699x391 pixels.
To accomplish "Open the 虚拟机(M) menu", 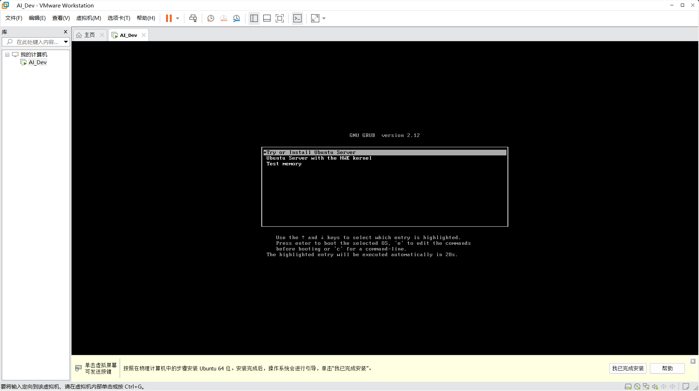I will click(x=88, y=18).
